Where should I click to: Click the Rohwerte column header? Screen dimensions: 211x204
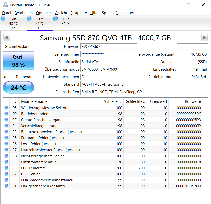click(185, 101)
